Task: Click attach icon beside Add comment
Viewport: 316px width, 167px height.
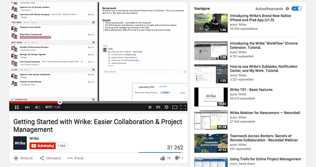Action: tap(184, 72)
